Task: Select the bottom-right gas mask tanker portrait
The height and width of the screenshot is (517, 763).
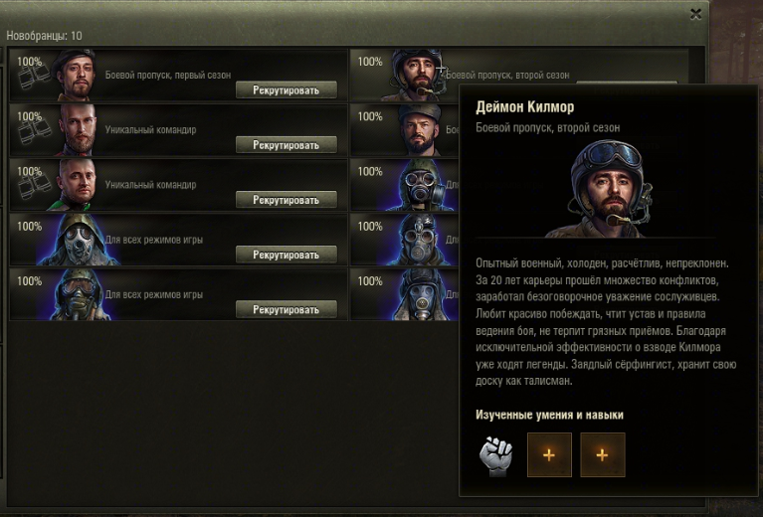Action: pyautogui.click(x=420, y=294)
